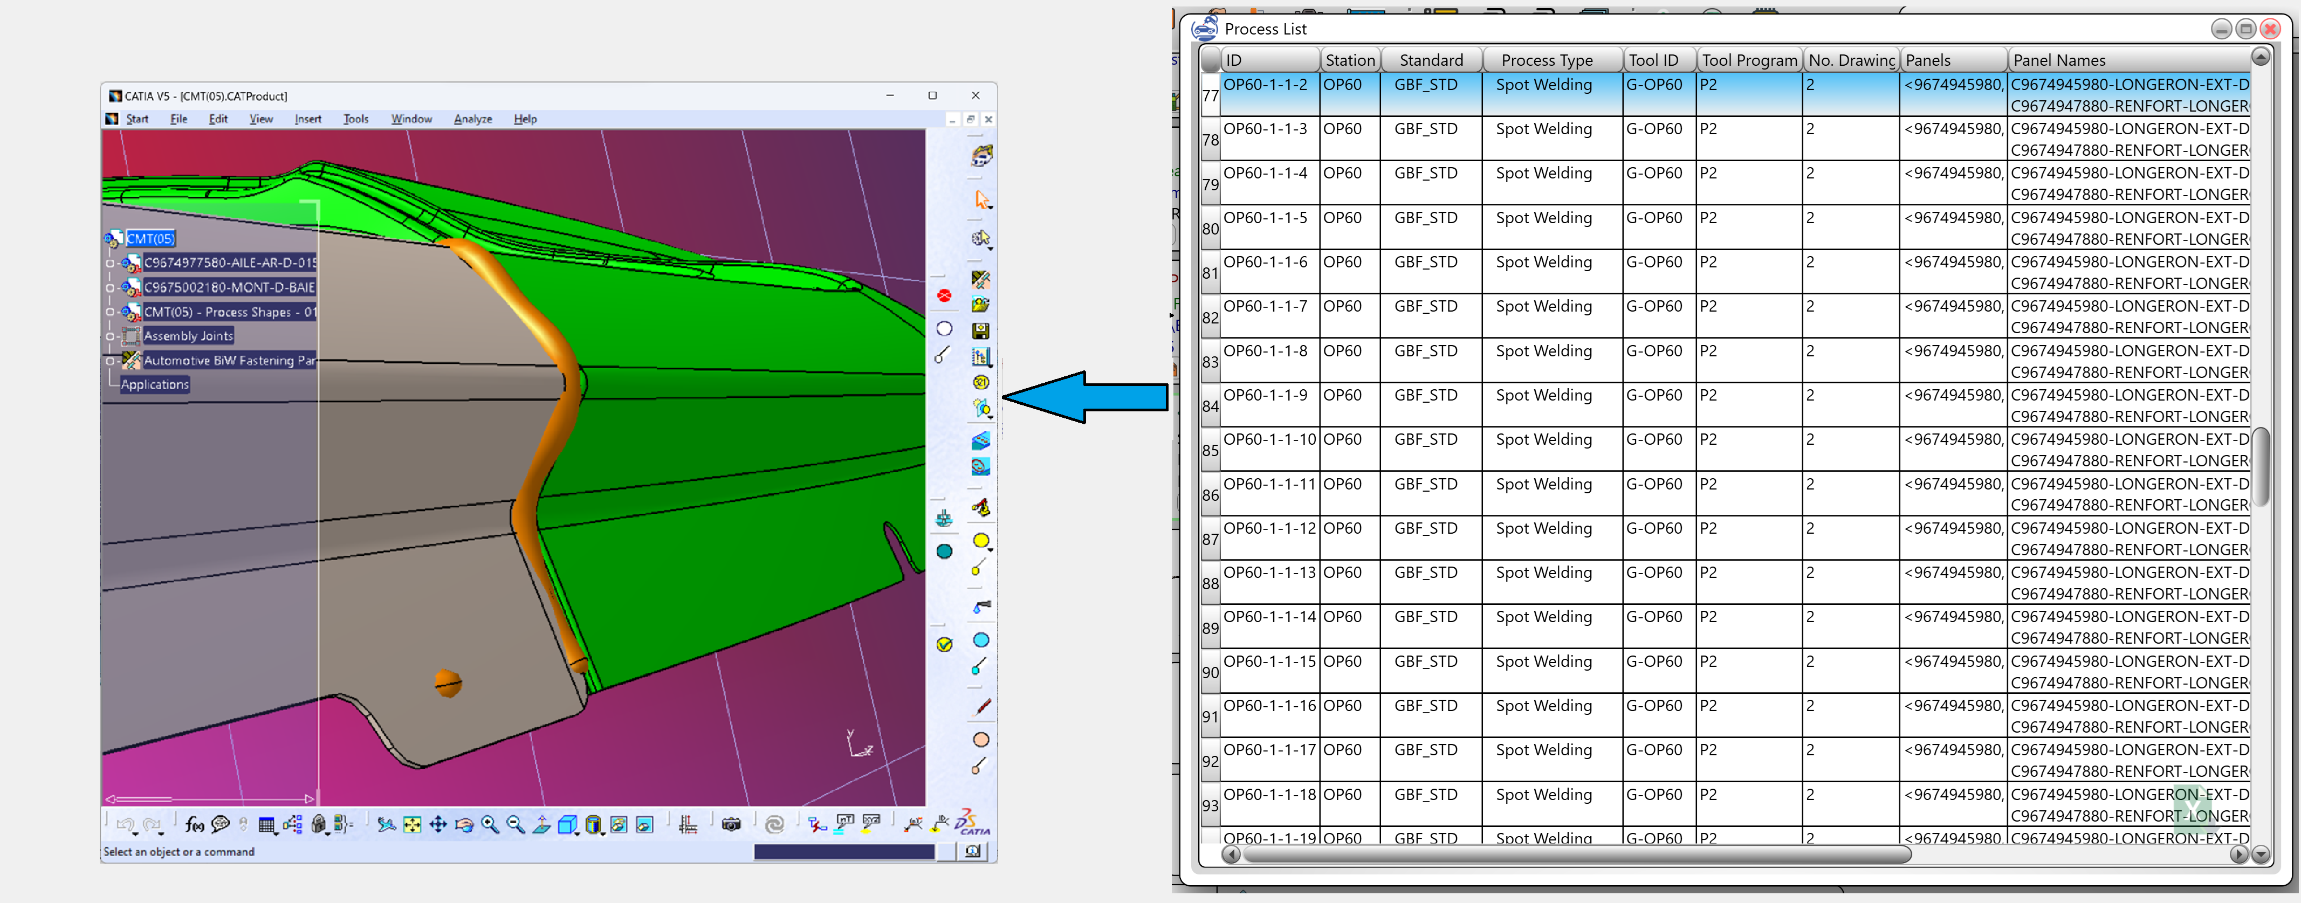Click the Select arrow tool in right toolbar
This screenshot has height=903, width=2301.
coord(981,199)
